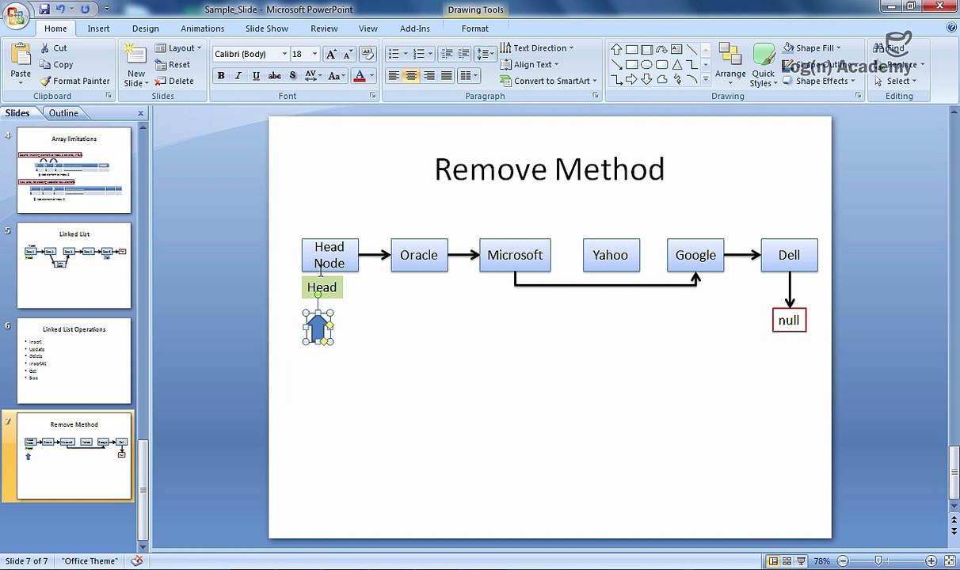Toggle strikethrough formatting

274,76
